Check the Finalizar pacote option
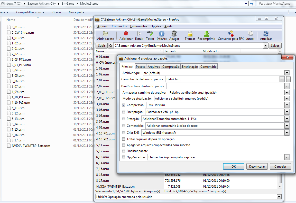Screen dimensions: 296x203 click(x=123, y=151)
